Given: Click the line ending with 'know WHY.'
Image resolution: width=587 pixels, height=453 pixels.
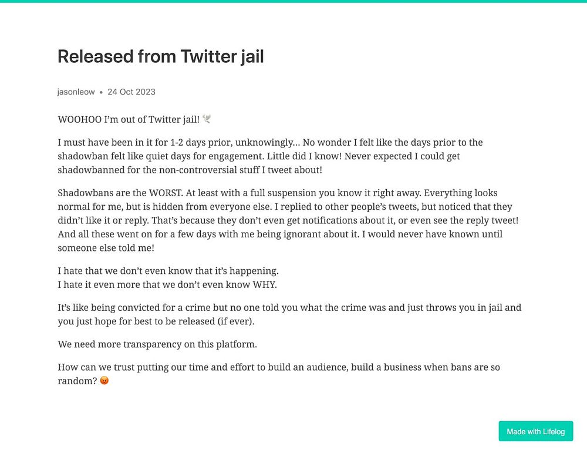Looking at the screenshot, I should tap(167, 284).
